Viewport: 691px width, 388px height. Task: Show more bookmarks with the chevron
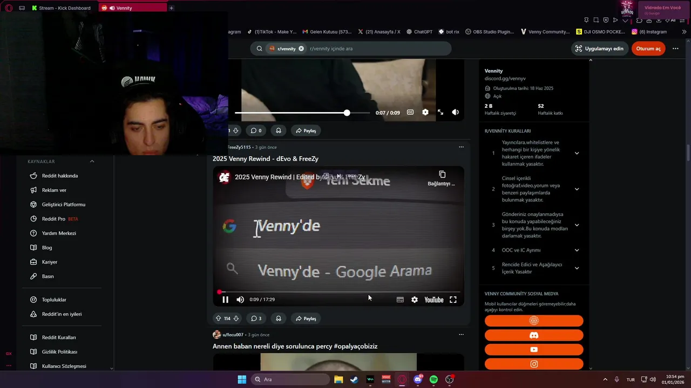(684, 32)
